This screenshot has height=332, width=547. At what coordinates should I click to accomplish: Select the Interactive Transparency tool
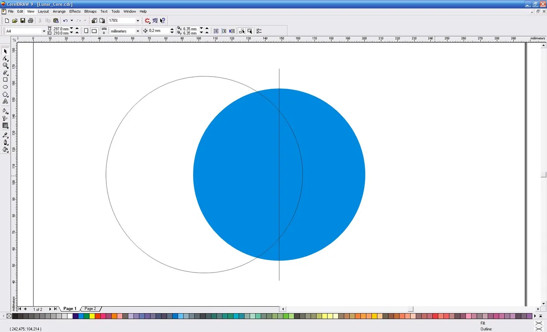pyautogui.click(x=5, y=118)
